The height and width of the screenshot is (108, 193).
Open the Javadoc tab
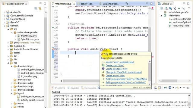73,88
